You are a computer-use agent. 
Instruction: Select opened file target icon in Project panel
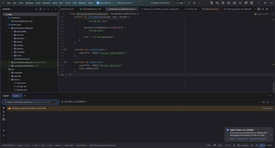click(x=41, y=9)
